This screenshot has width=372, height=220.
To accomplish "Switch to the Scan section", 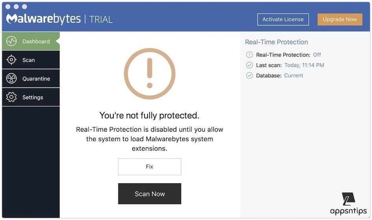I will point(29,60).
